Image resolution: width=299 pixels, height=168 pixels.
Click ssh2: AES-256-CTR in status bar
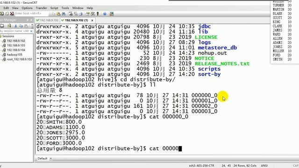click(x=201, y=166)
